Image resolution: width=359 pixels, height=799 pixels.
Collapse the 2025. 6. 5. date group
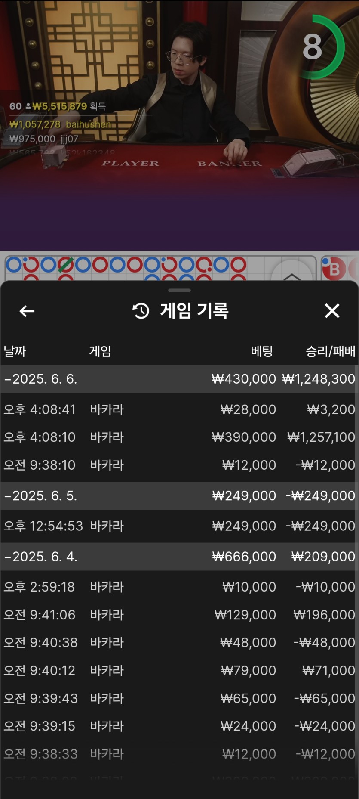(x=179, y=496)
